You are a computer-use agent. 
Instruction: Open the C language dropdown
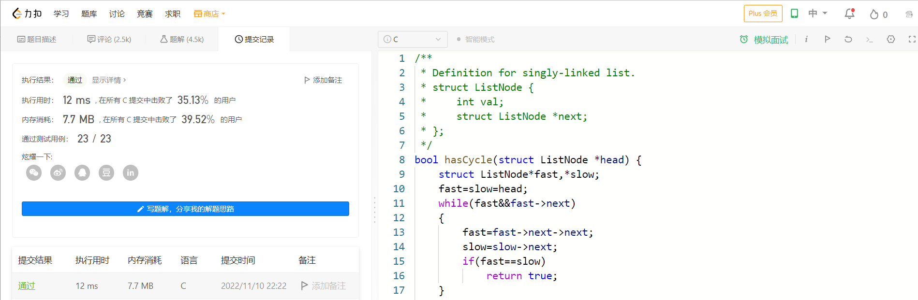tap(413, 40)
